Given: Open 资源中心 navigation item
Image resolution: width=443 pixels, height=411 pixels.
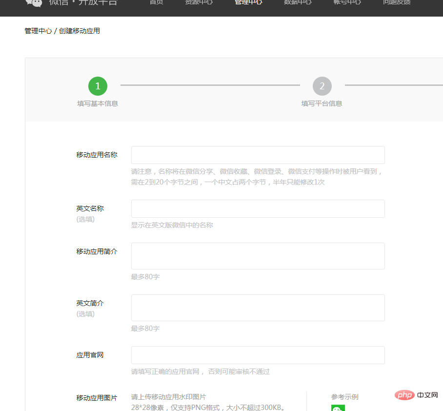Looking at the screenshot, I should point(199,2).
